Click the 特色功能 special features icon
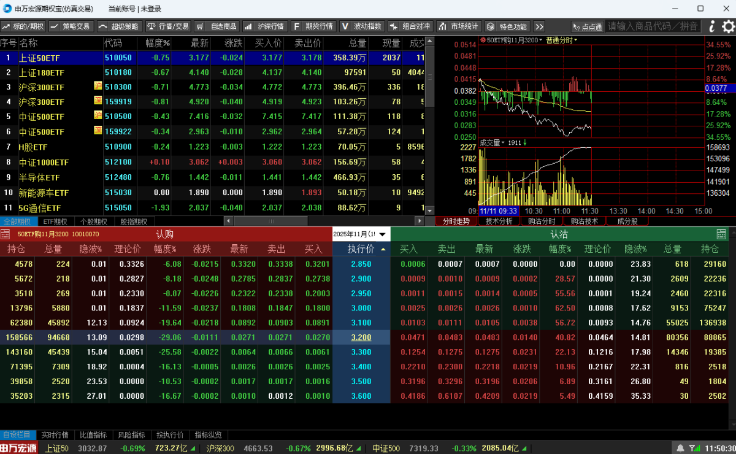 pyautogui.click(x=491, y=26)
